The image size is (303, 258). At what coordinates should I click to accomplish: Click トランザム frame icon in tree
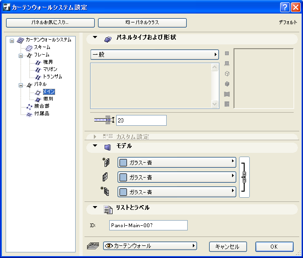coord(38,77)
